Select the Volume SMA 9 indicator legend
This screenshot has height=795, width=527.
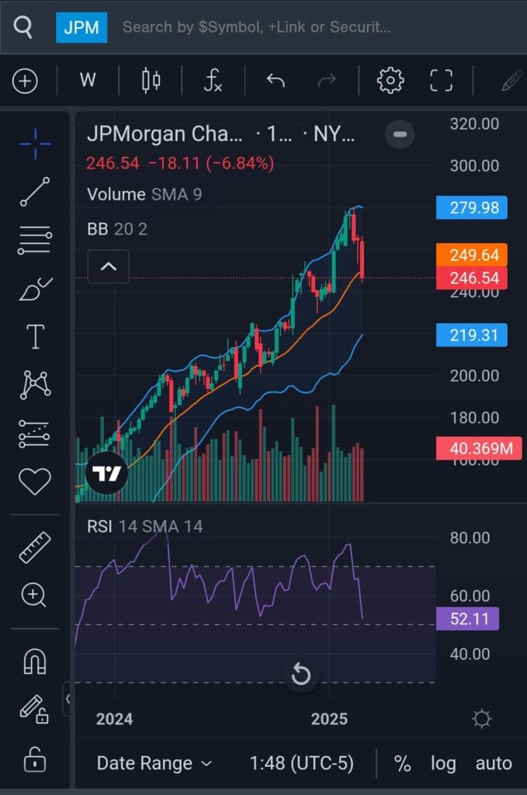(x=144, y=194)
